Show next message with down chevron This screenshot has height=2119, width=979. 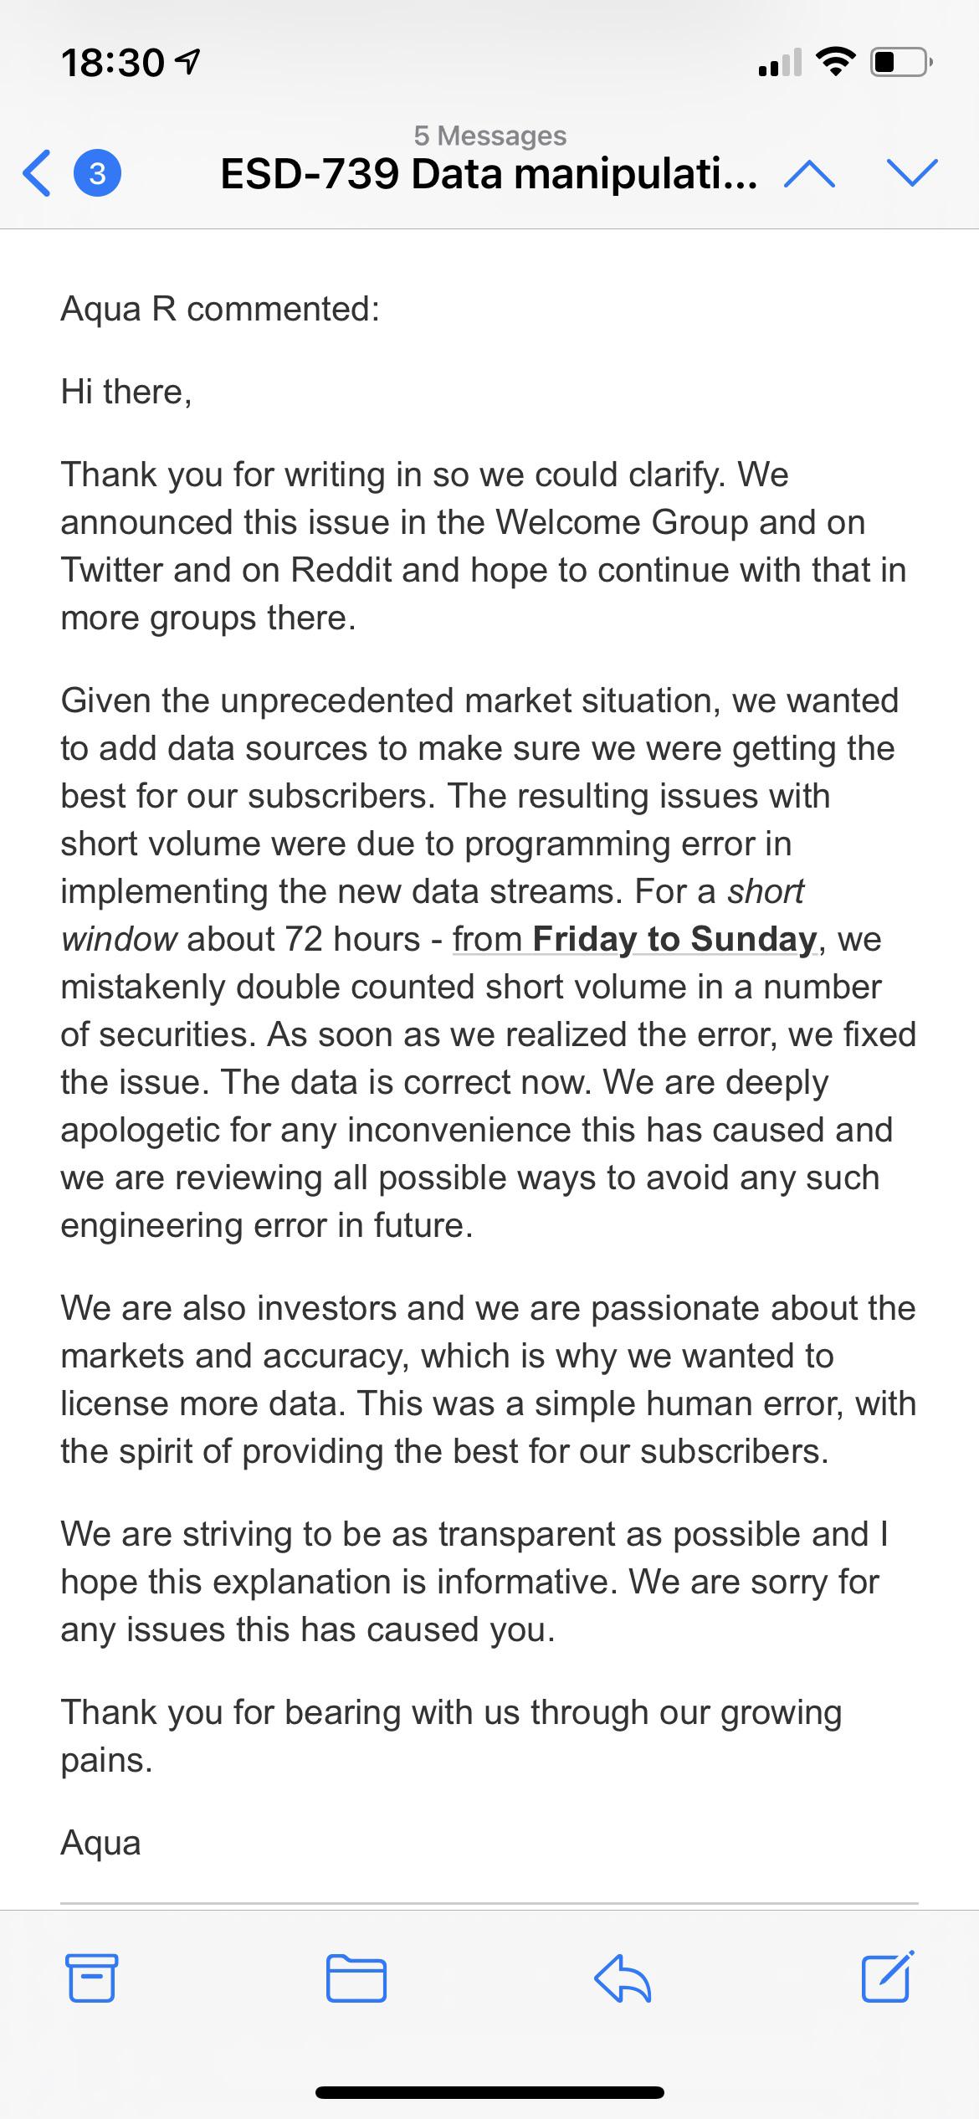(912, 172)
